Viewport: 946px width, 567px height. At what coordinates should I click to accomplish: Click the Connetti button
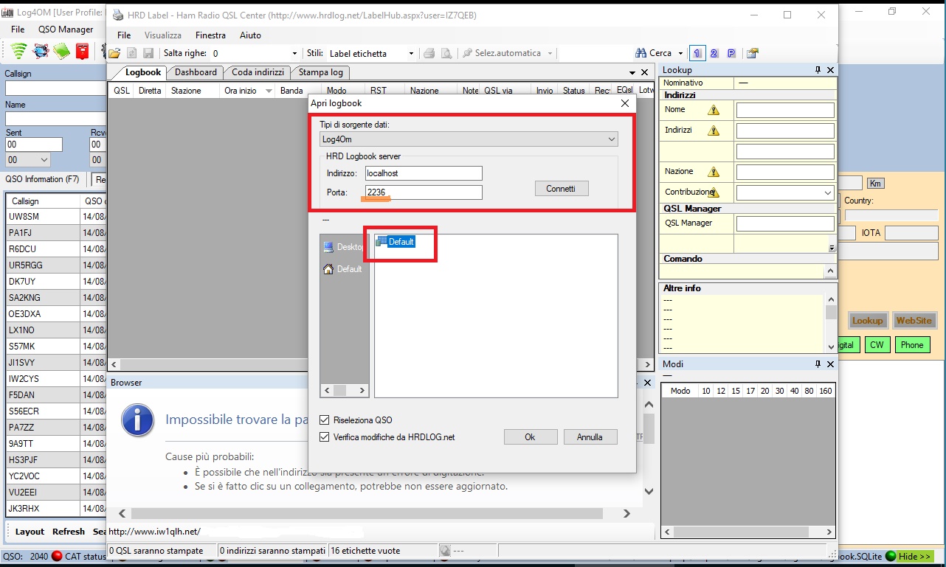coord(561,189)
